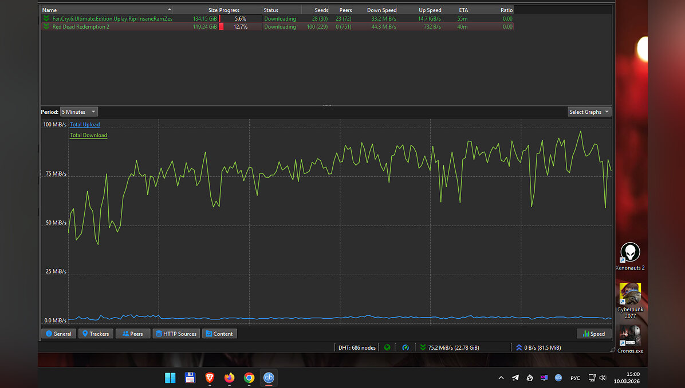Select the Red Dead Redemption 2 torrent name
This screenshot has width=685, height=388.
(x=81, y=27)
